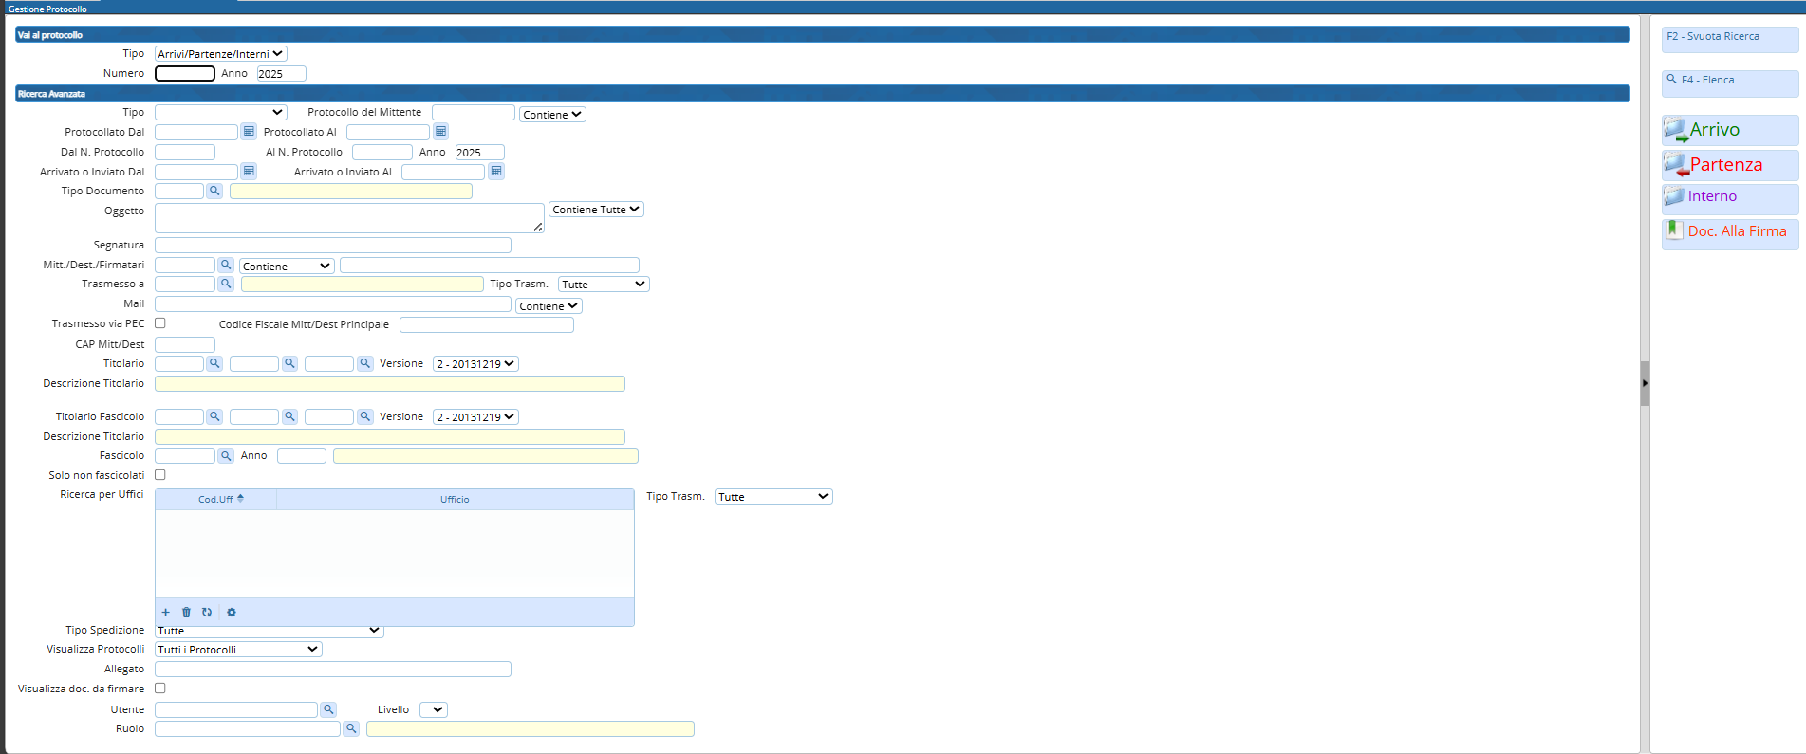
Task: Click search icon next to Tipo Documento
Action: 214,191
